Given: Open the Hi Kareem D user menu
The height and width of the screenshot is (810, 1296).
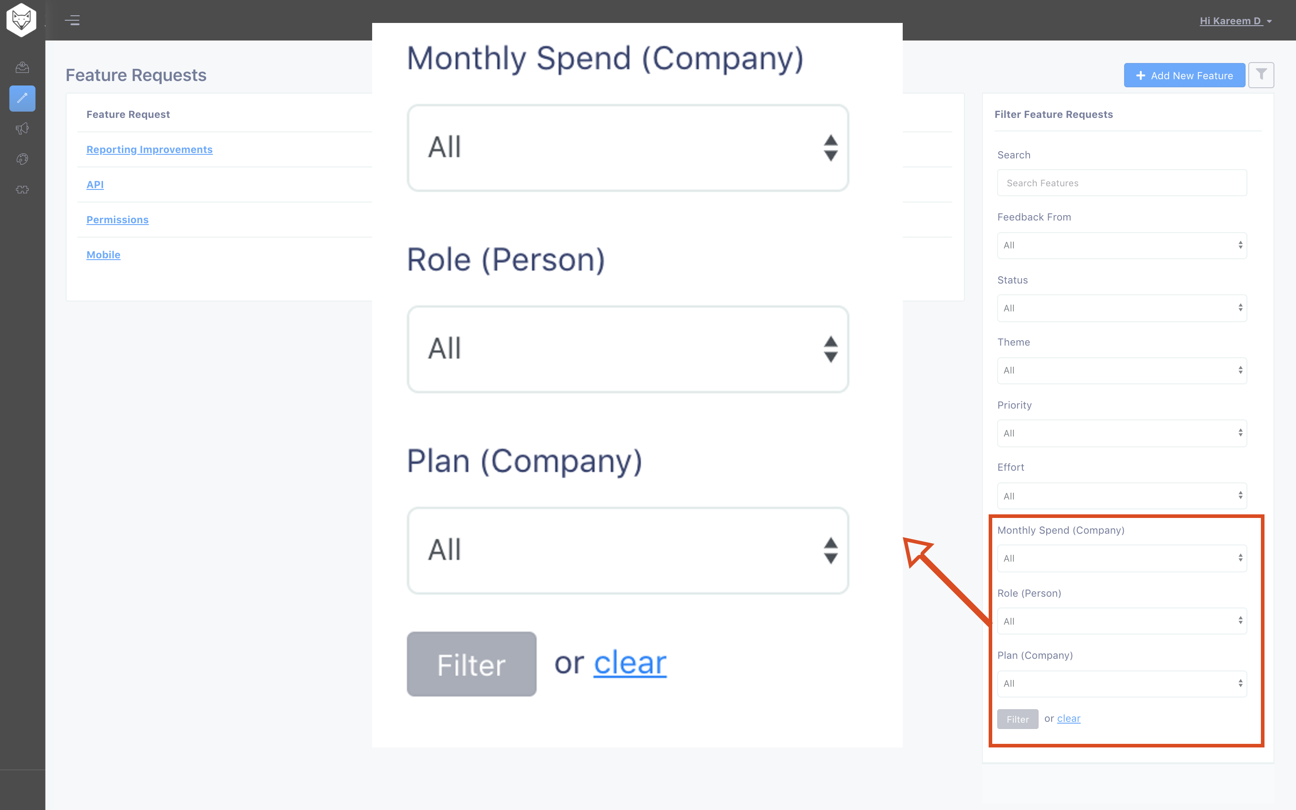Looking at the screenshot, I should point(1236,21).
